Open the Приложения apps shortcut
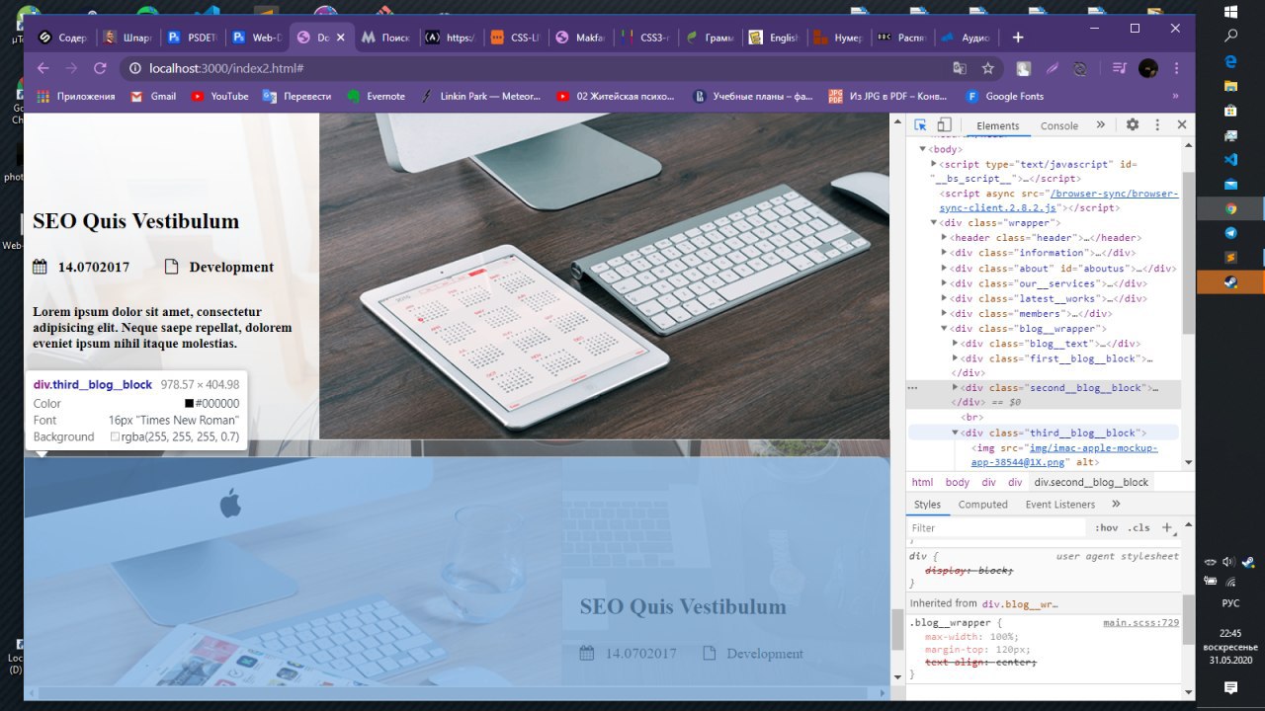The image size is (1265, 711). coord(75,96)
